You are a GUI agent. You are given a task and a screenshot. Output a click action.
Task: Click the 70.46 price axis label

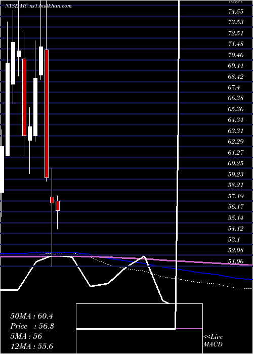(x=236, y=55)
